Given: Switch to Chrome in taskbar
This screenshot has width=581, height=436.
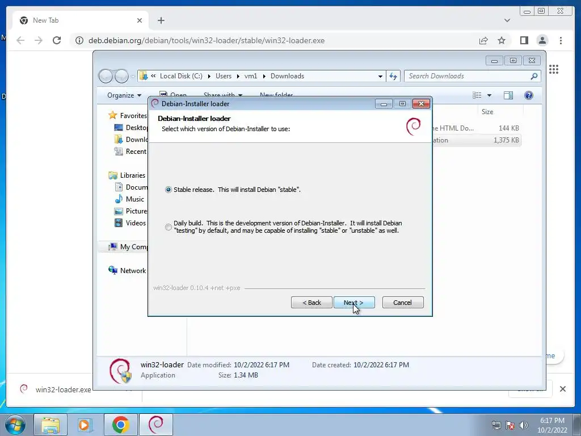Looking at the screenshot, I should click(120, 425).
